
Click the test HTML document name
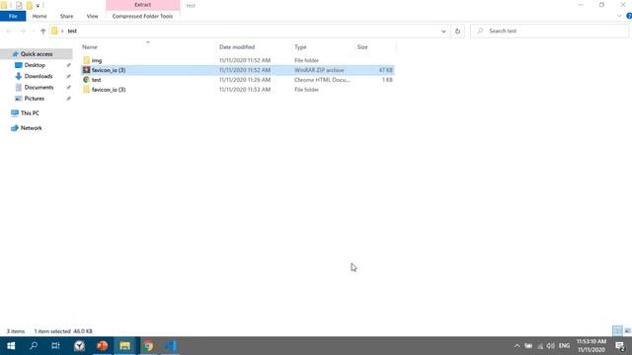[97, 80]
